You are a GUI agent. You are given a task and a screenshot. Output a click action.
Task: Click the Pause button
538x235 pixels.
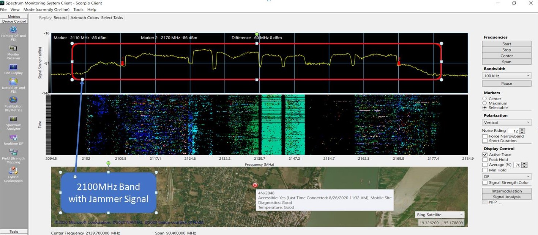coord(506,83)
